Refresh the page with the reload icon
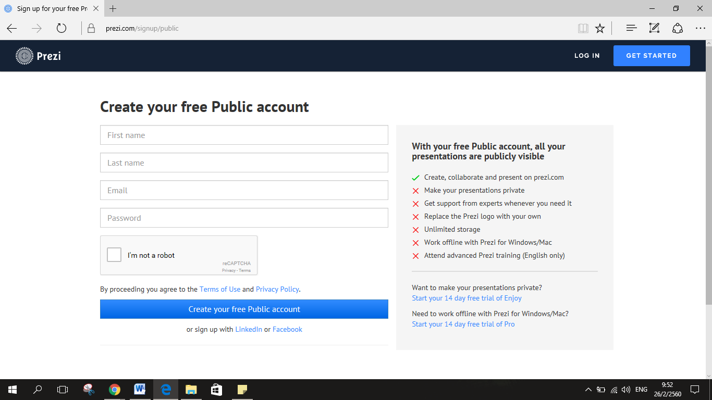Screen dimensions: 712x400 pos(62,28)
